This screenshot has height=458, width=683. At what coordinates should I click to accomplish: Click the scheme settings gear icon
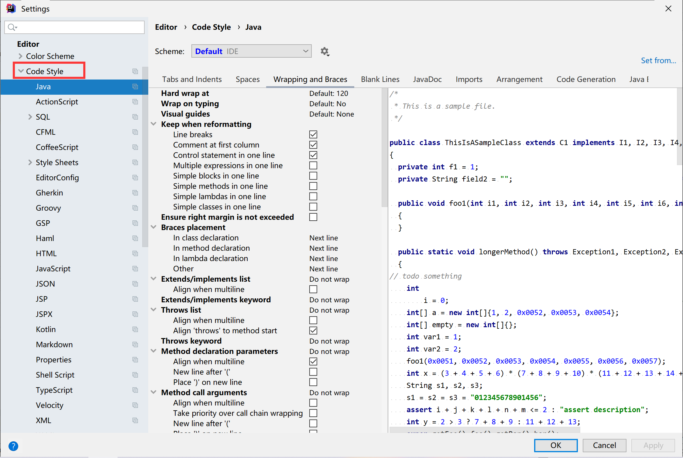pyautogui.click(x=324, y=51)
